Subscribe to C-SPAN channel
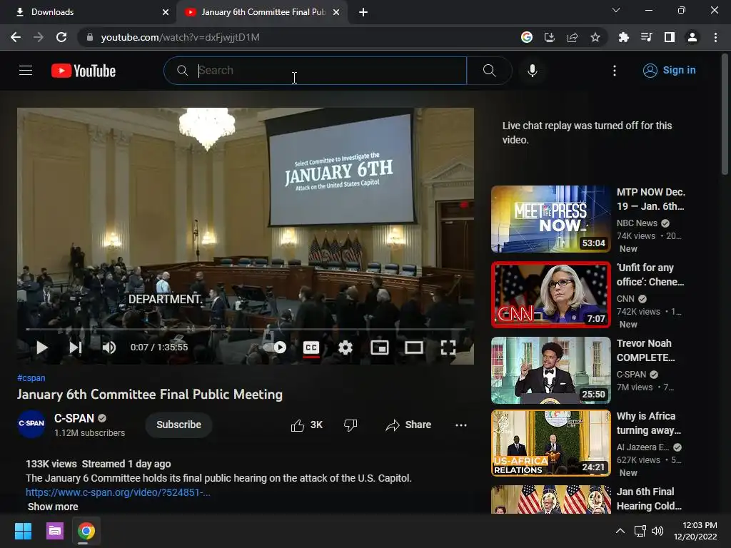 pos(178,425)
